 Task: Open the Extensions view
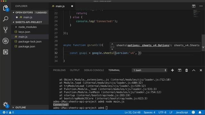point(5,52)
